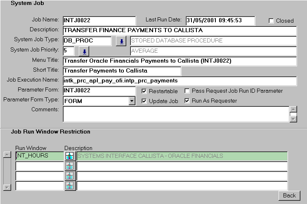The image size is (307, 204).
Task: Expand the Parameter Form Type dropdown
Action: (x=132, y=101)
